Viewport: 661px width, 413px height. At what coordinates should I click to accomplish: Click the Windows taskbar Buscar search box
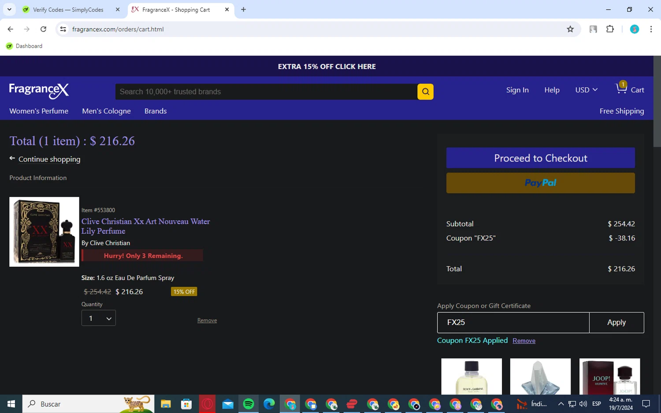point(88,404)
